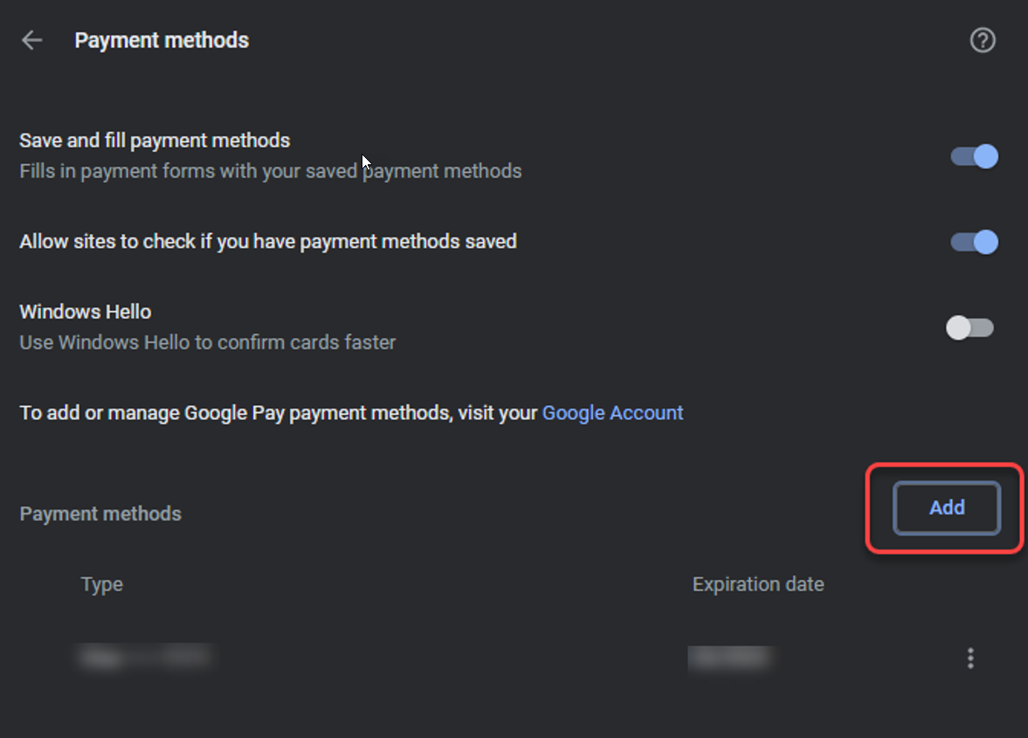
Task: Select the blurred saved card entry
Action: click(144, 658)
